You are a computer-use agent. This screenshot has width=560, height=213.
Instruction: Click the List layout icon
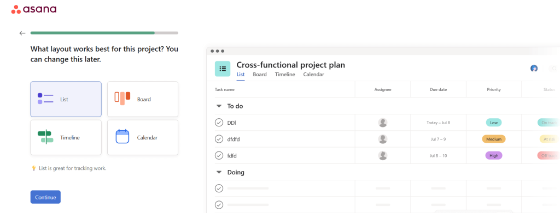45,99
